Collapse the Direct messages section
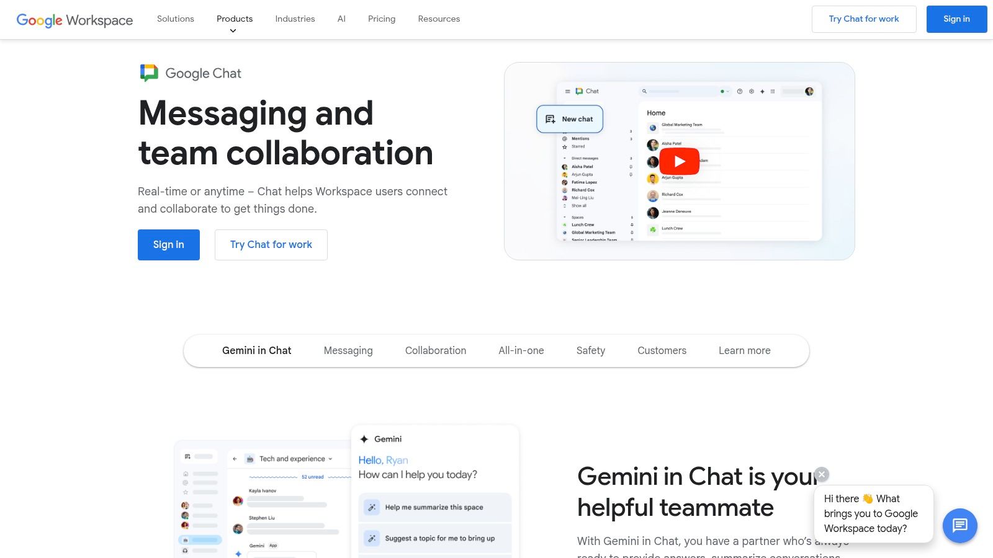The image size is (993, 558). tap(564, 158)
